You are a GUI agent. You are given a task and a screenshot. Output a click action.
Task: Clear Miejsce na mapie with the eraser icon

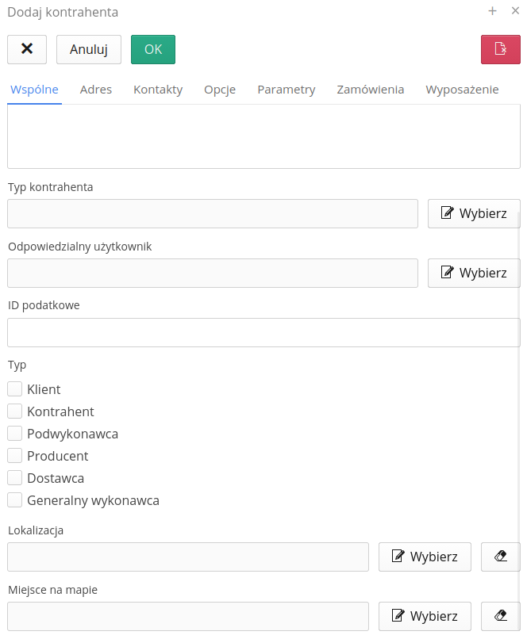pos(501,616)
